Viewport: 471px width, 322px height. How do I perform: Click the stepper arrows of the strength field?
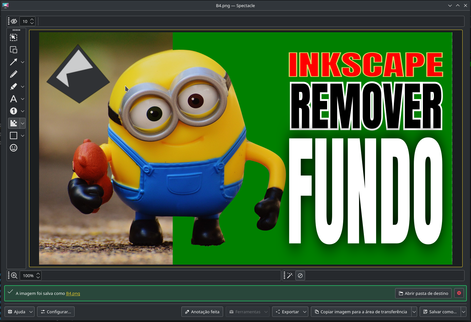click(x=32, y=21)
